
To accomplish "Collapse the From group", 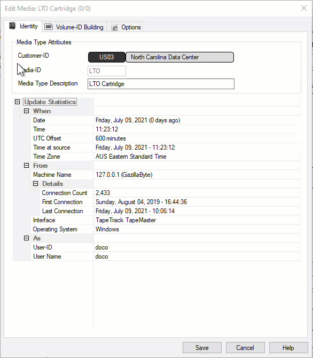I will (27, 166).
